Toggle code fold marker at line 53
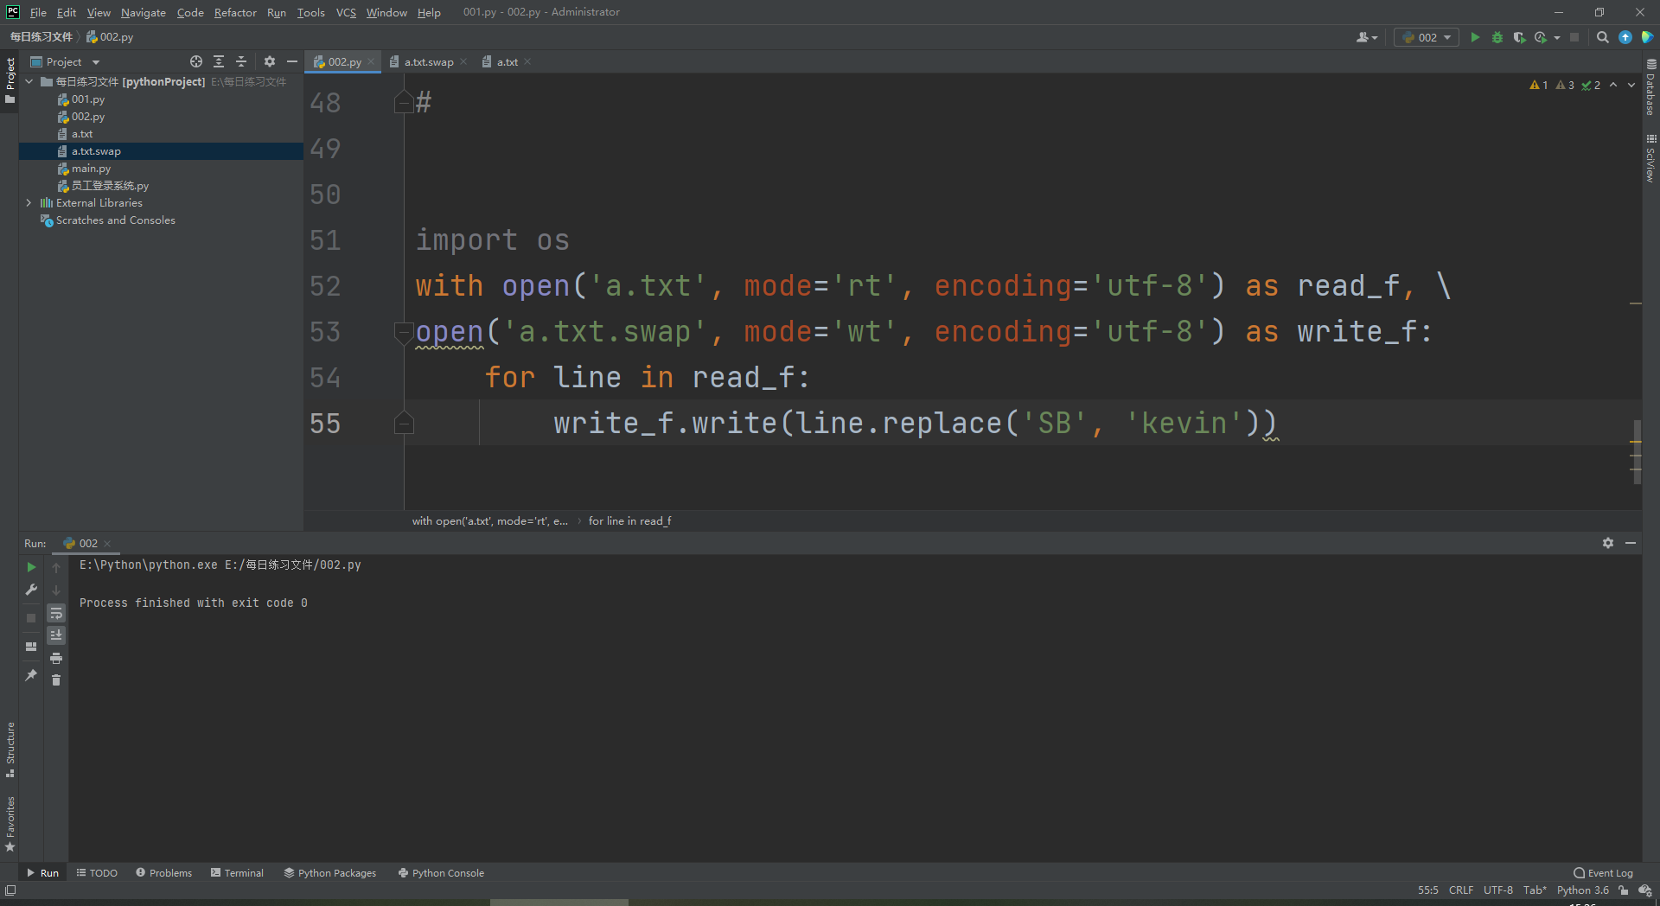 [x=404, y=332]
